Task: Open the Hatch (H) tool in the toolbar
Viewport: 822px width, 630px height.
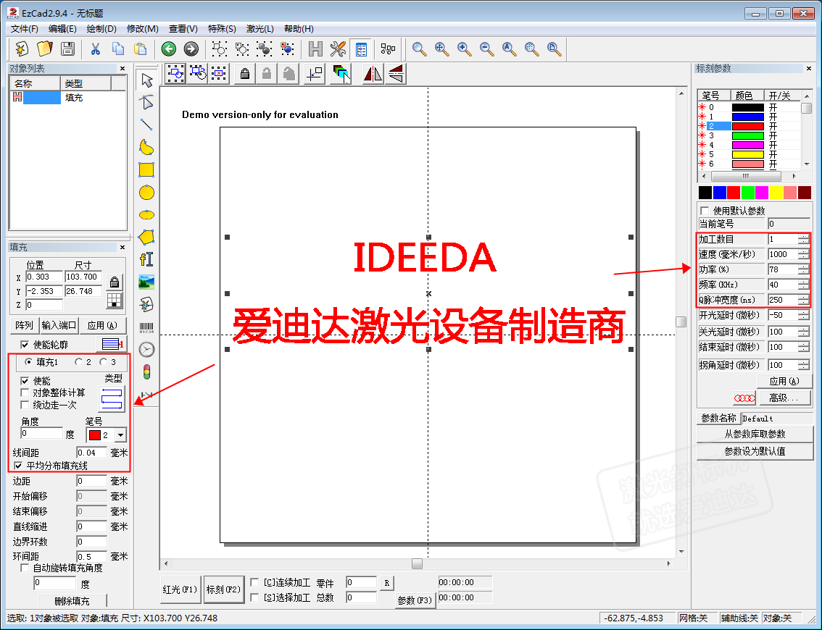Action: 315,49
